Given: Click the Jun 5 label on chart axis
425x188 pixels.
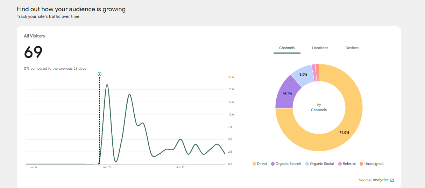Looking at the screenshot, I should point(33,167).
